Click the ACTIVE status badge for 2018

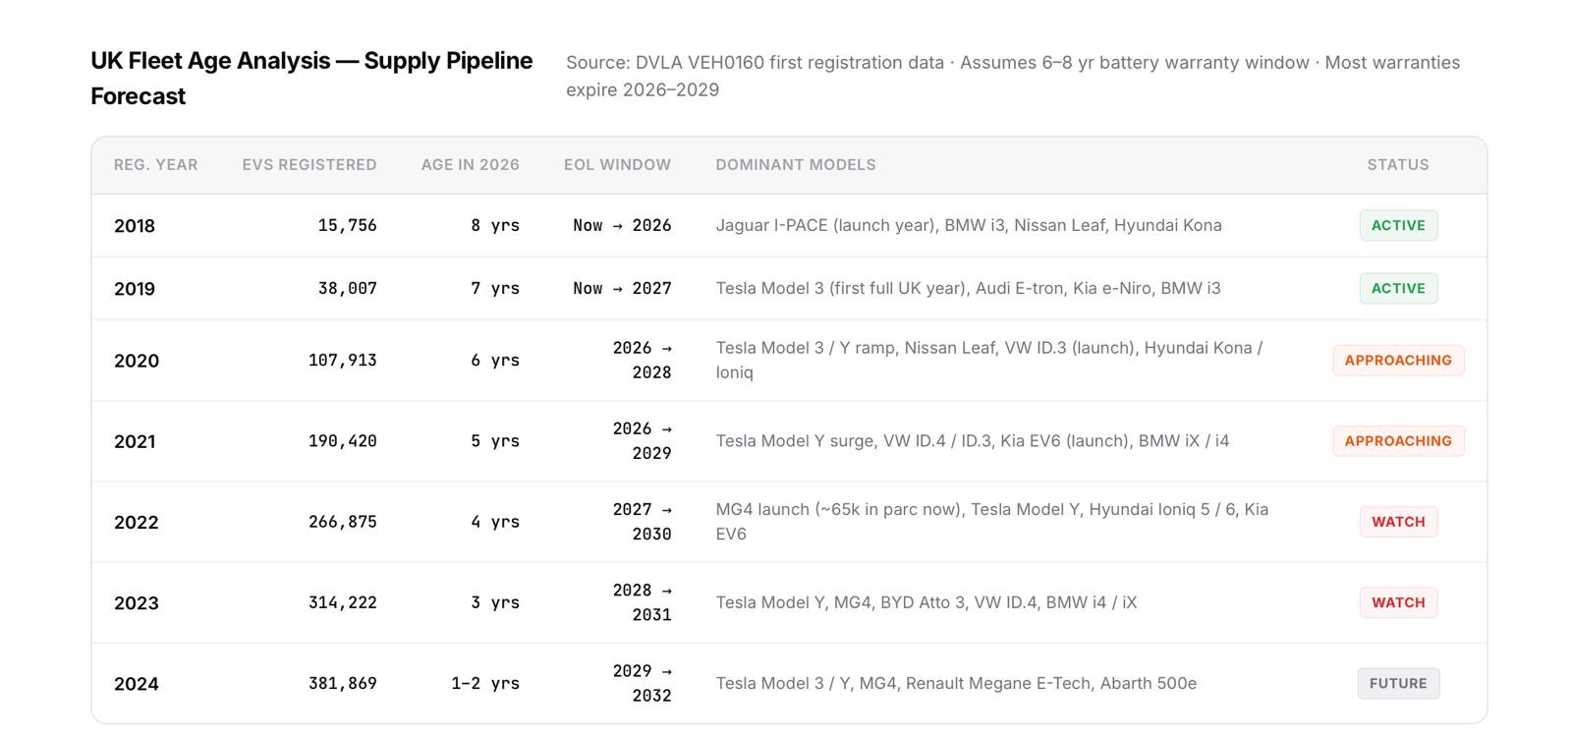(x=1397, y=225)
